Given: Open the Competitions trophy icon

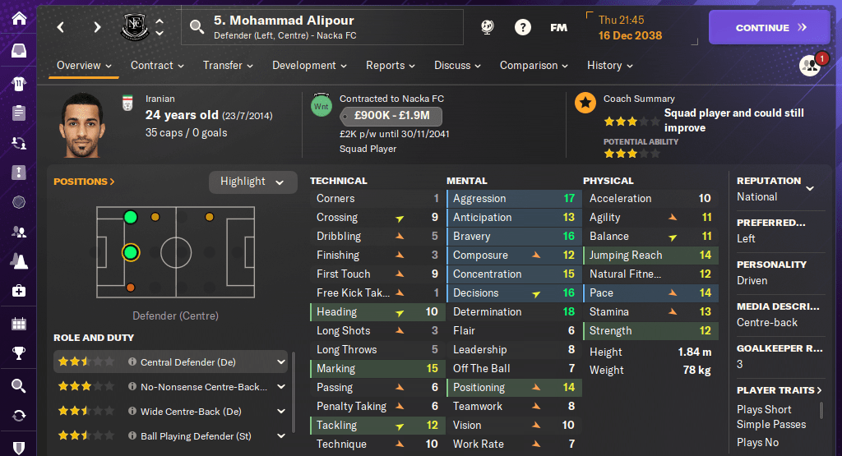Looking at the screenshot, I should pos(18,354).
